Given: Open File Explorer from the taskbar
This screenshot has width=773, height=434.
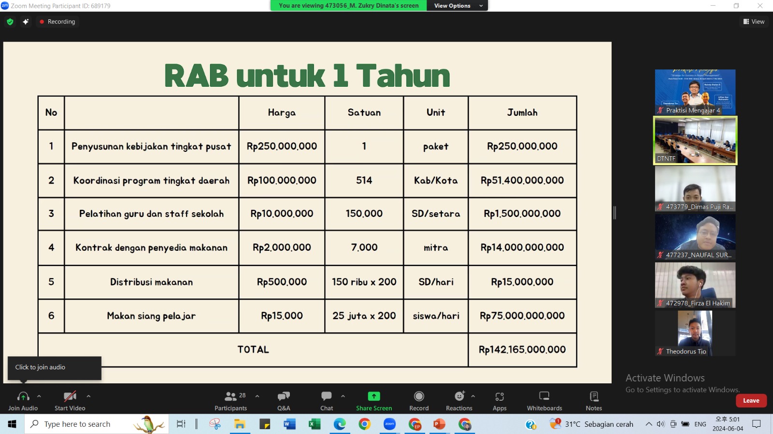Looking at the screenshot, I should 240,424.
